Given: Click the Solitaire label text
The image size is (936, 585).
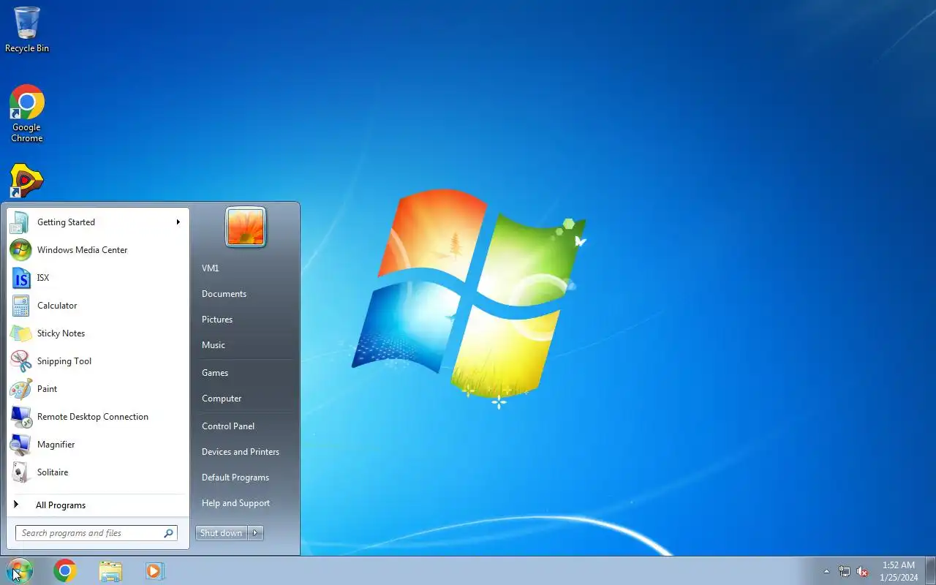Looking at the screenshot, I should click(53, 472).
